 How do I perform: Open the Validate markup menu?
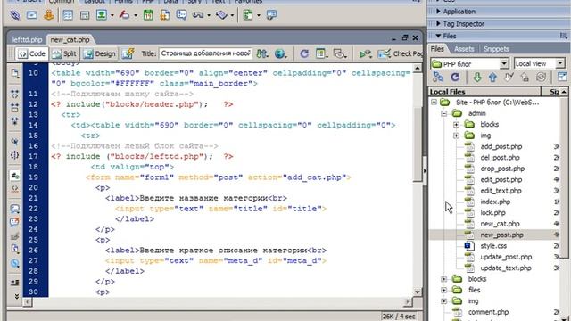[365, 53]
